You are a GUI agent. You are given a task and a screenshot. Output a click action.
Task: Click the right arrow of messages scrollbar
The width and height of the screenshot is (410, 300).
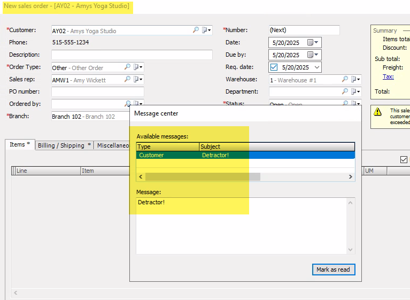point(350,177)
